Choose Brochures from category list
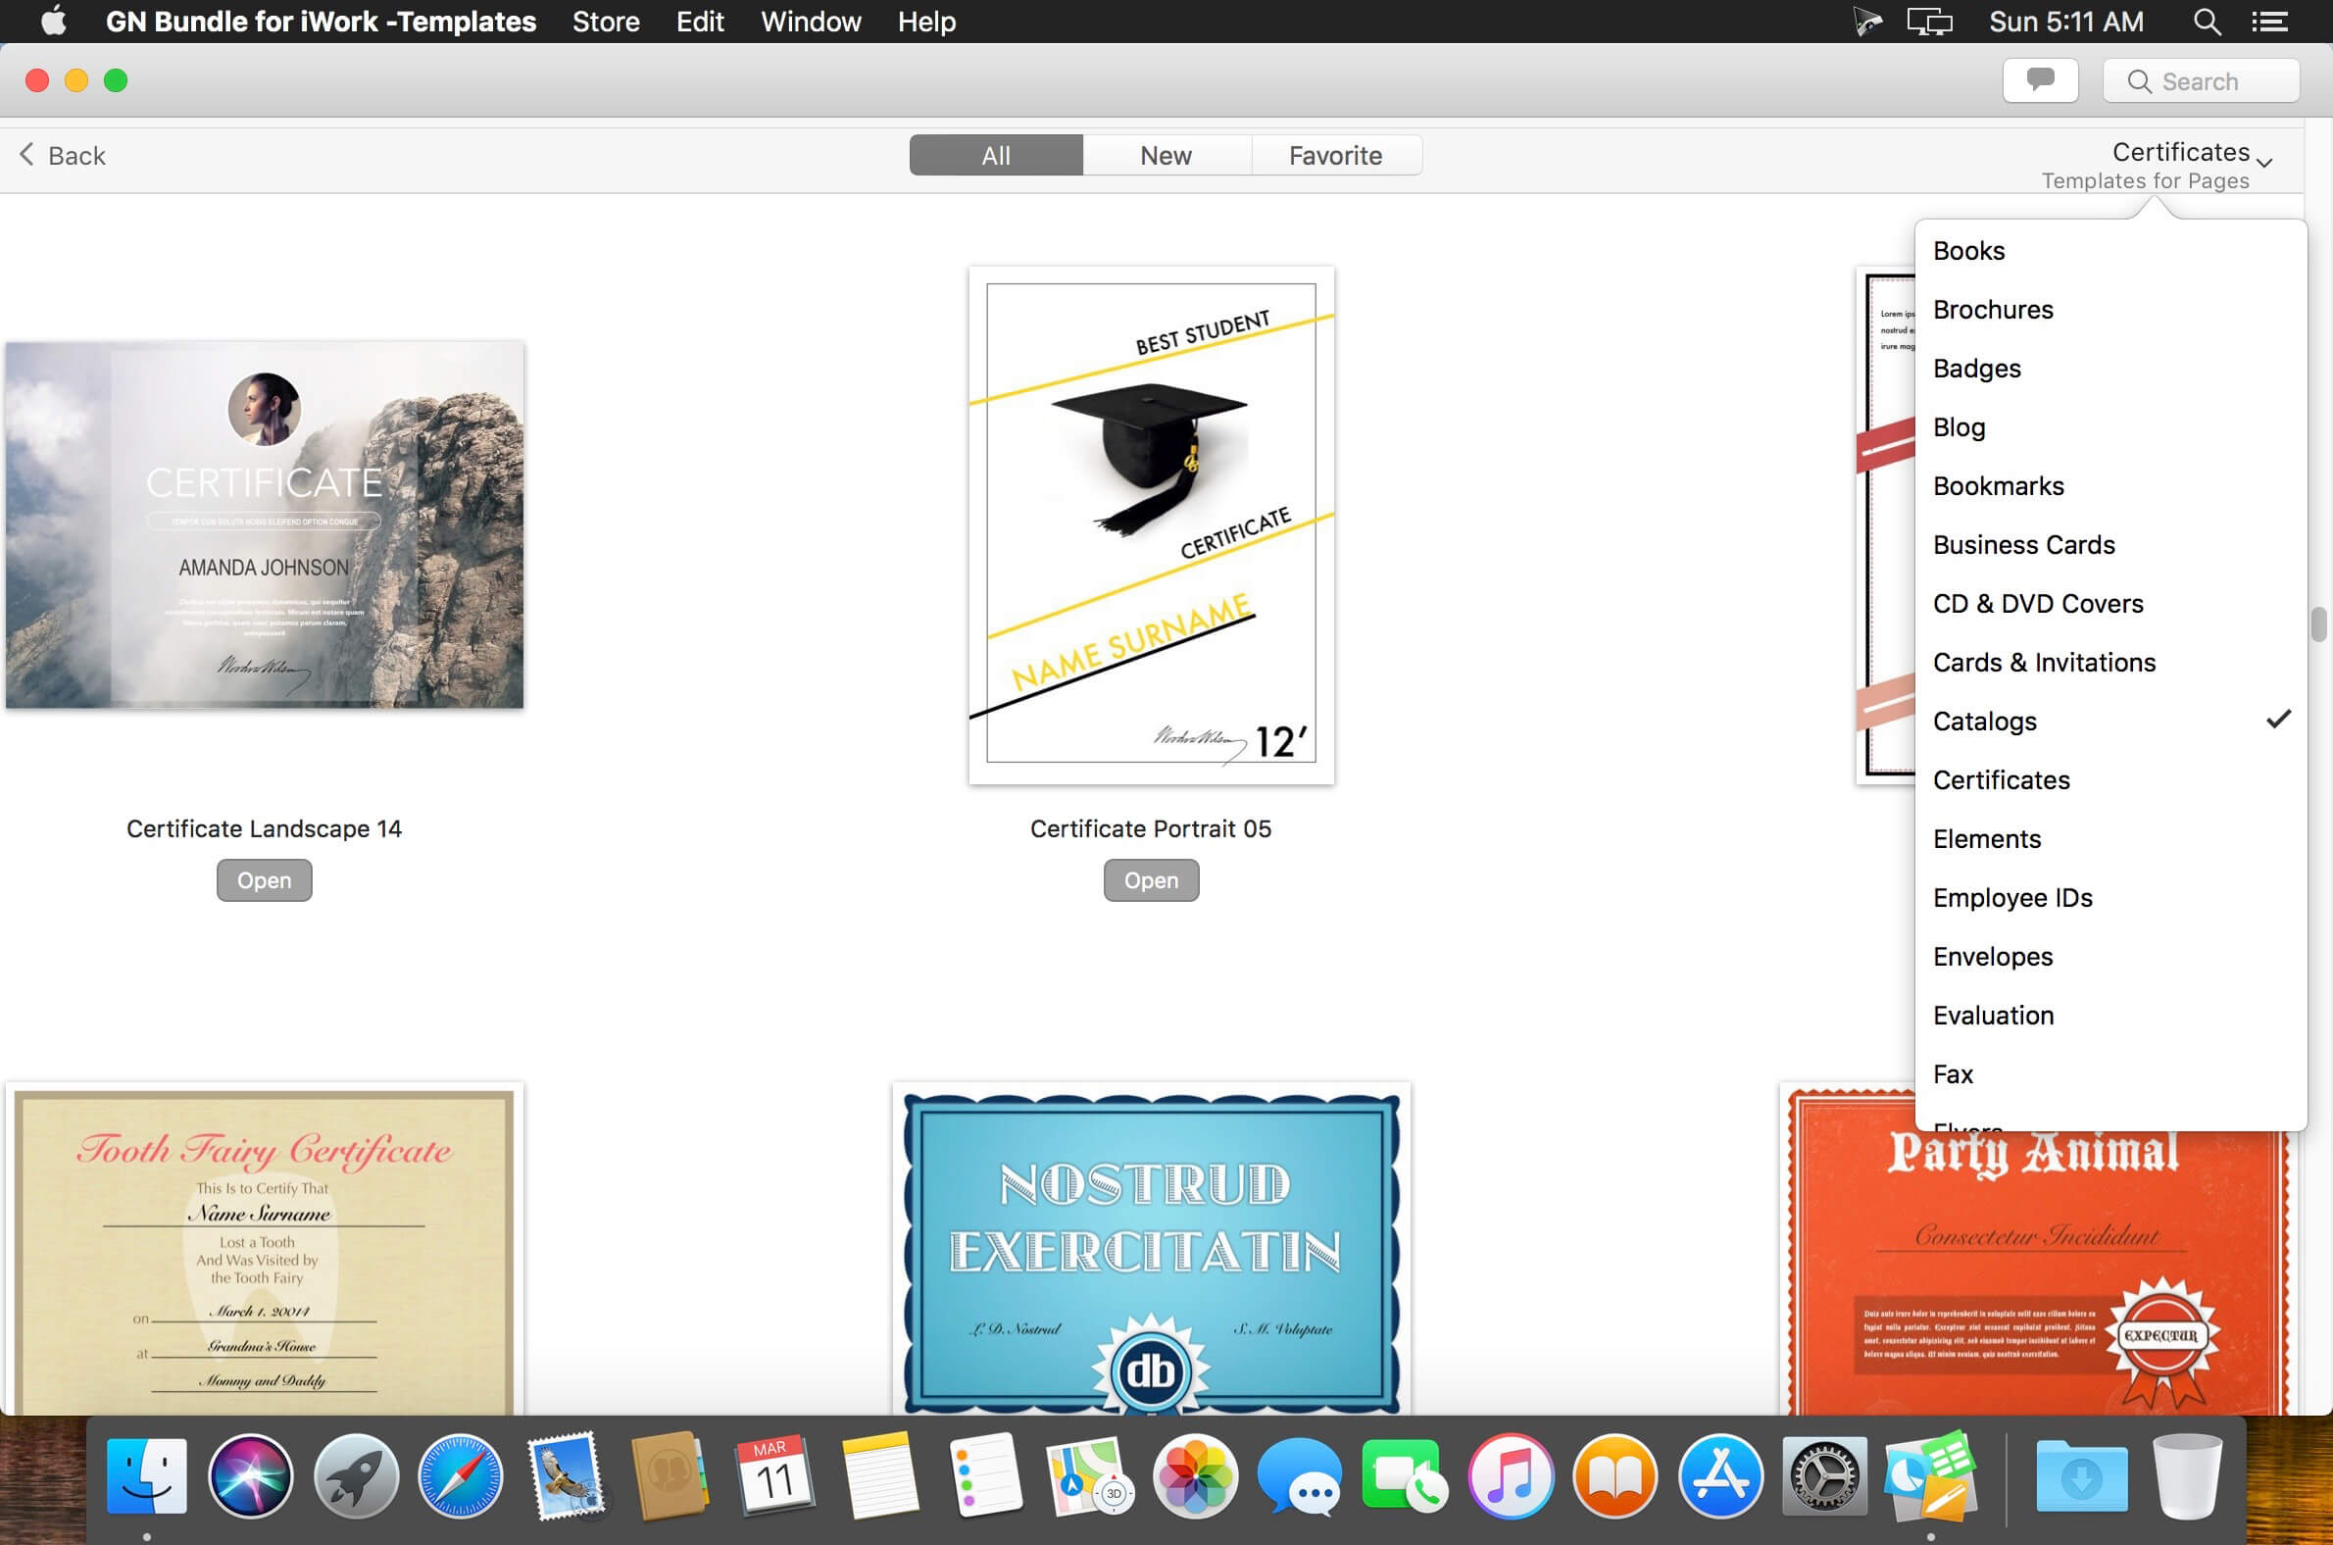 click(x=2110, y=310)
